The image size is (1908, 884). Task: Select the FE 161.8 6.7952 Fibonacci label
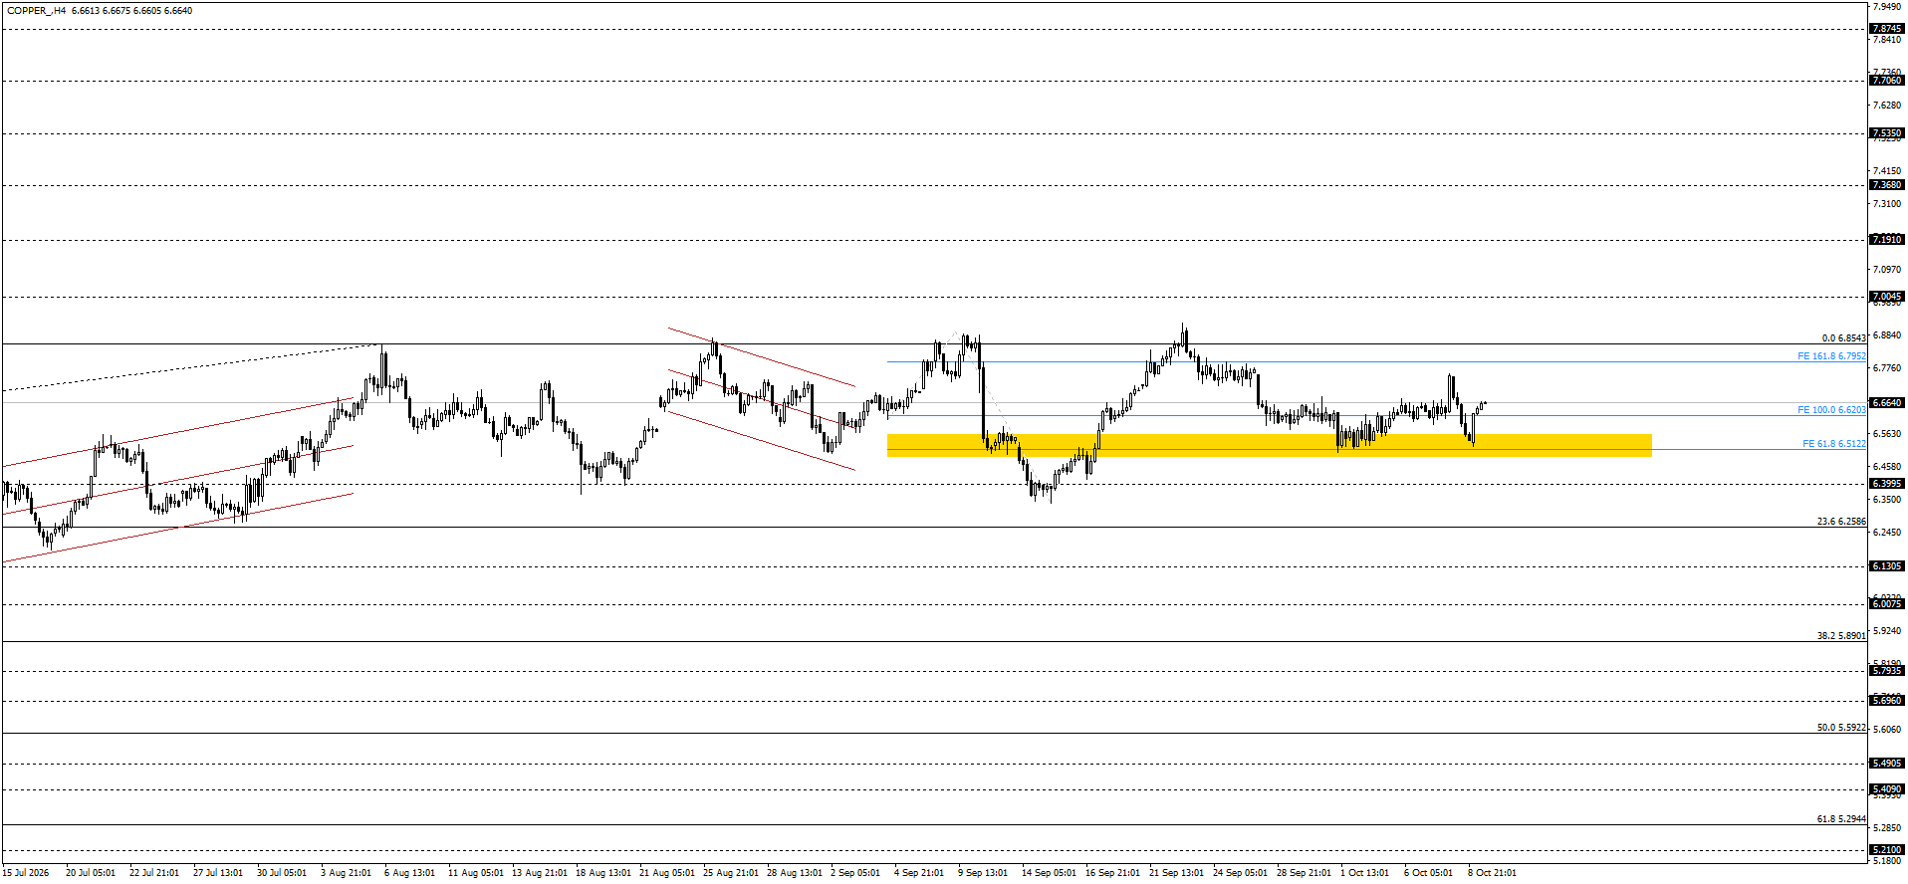1831,356
